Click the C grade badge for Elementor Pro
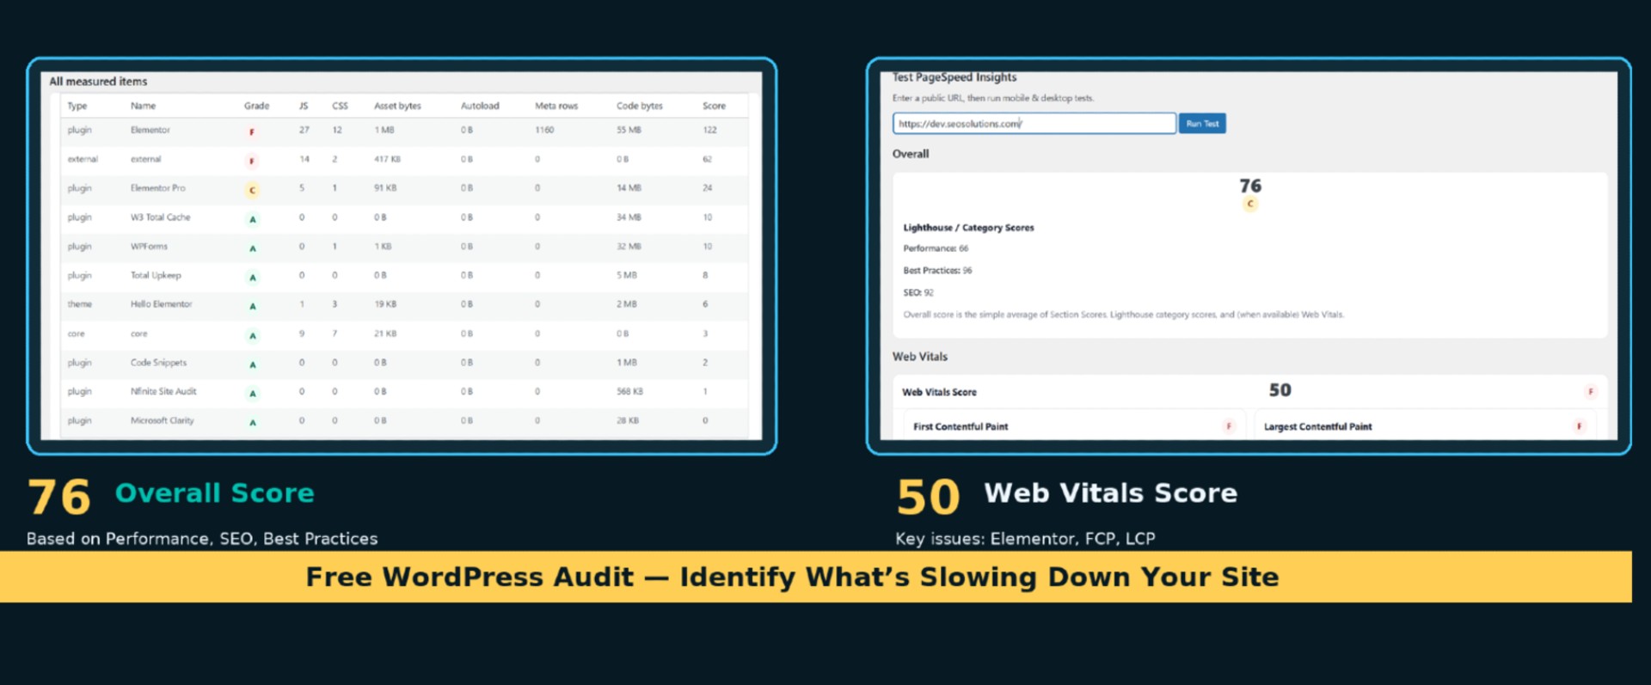Viewport: 1651px width, 685px height. pos(252,191)
